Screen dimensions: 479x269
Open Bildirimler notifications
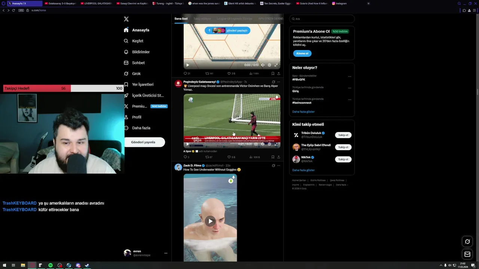pos(137,52)
